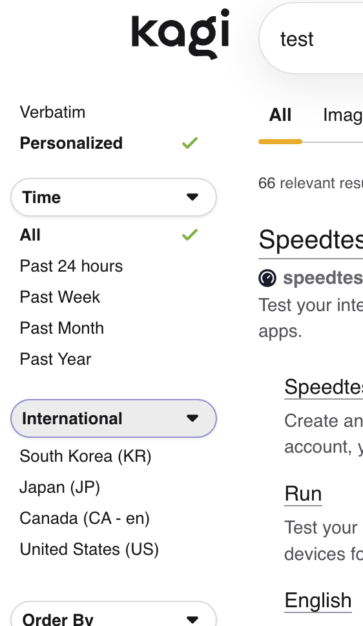Select United States (US) region

(x=89, y=549)
